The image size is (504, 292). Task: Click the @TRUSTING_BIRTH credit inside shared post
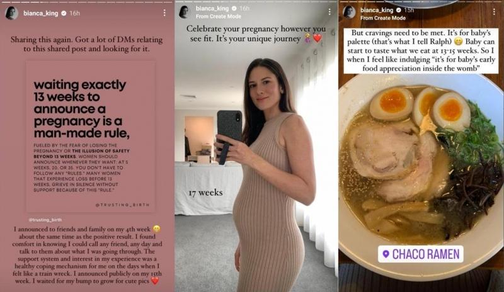click(122, 205)
